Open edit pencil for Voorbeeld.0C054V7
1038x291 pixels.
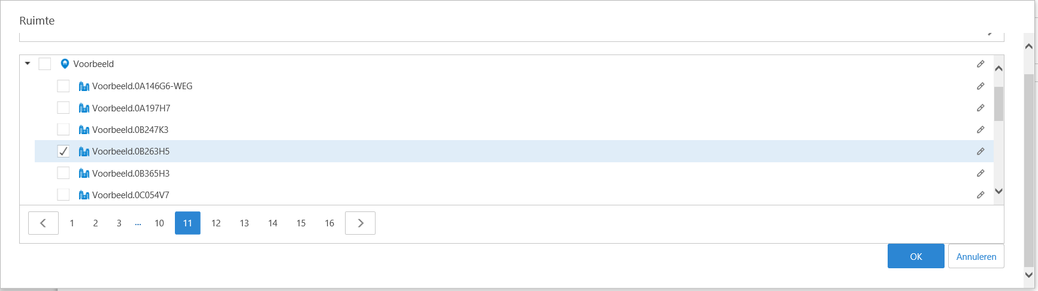coord(980,195)
